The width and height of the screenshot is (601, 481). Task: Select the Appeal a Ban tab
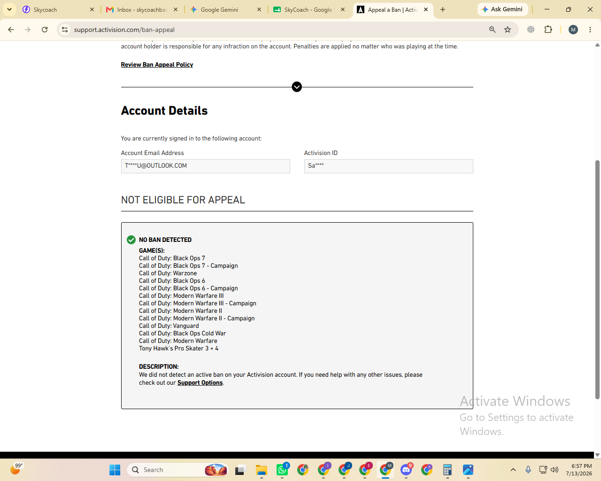(x=393, y=9)
